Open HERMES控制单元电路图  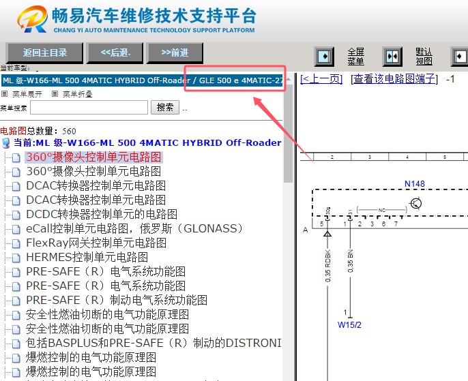87,257
